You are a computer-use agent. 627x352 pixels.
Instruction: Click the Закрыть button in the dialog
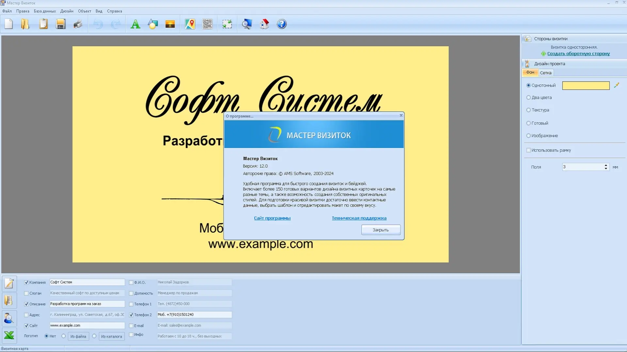tap(380, 230)
